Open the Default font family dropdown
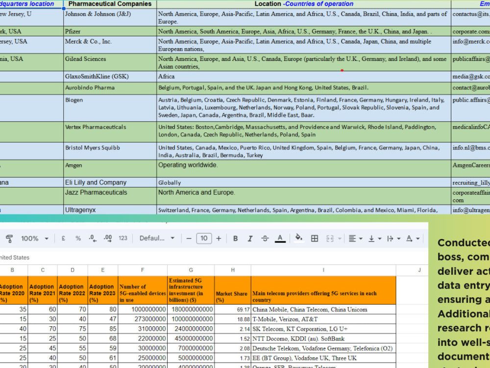This screenshot has width=490, height=368. pyautogui.click(x=157, y=238)
